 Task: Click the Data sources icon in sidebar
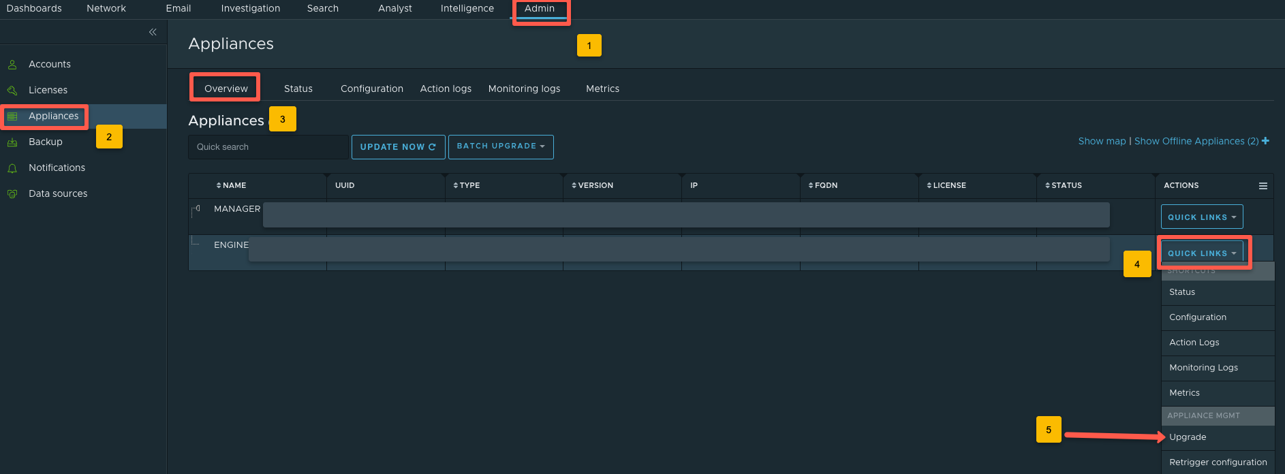point(12,194)
